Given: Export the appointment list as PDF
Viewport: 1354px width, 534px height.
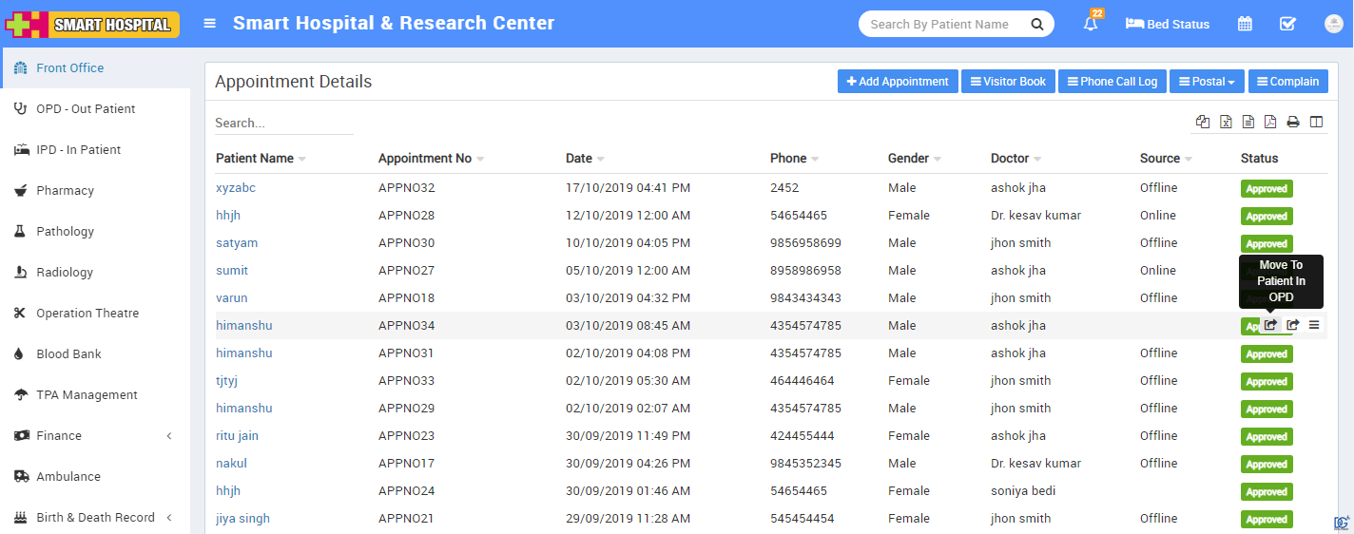Looking at the screenshot, I should [x=1270, y=122].
